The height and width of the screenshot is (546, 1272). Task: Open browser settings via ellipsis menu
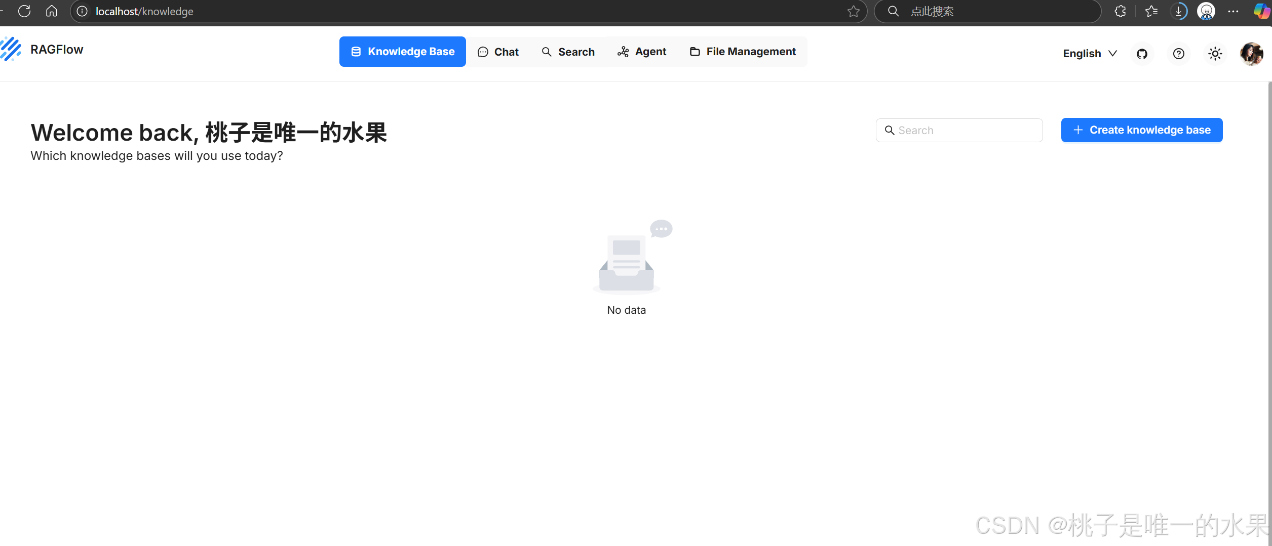point(1233,11)
